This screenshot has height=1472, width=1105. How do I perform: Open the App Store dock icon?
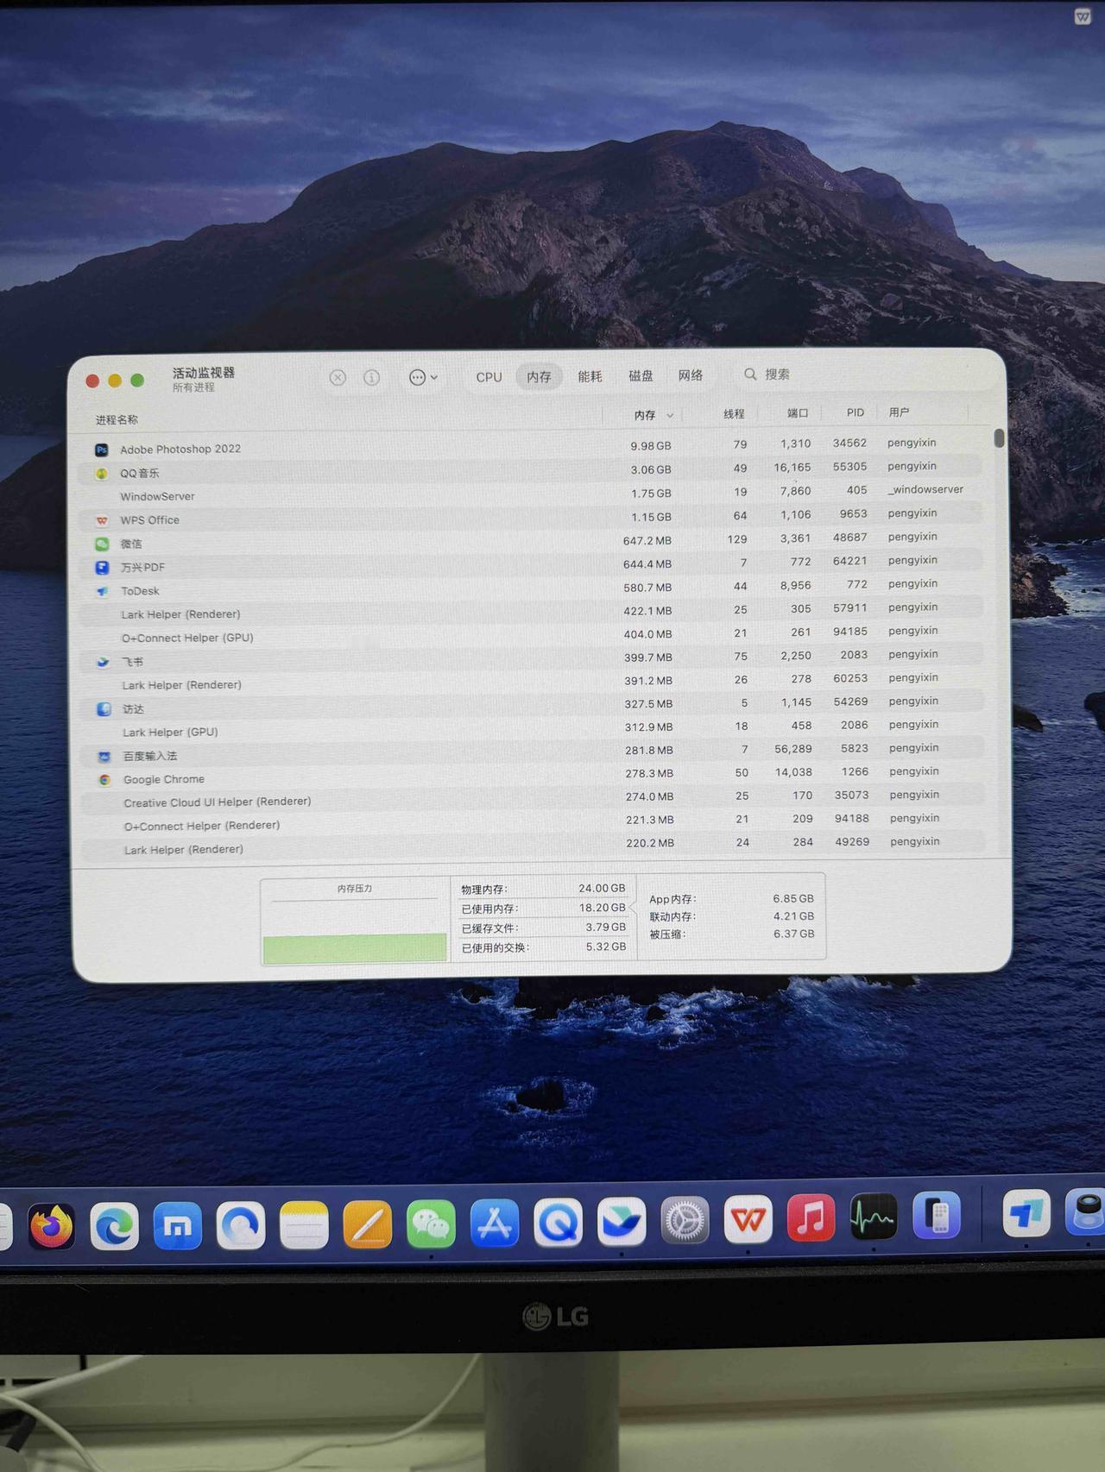(x=495, y=1224)
